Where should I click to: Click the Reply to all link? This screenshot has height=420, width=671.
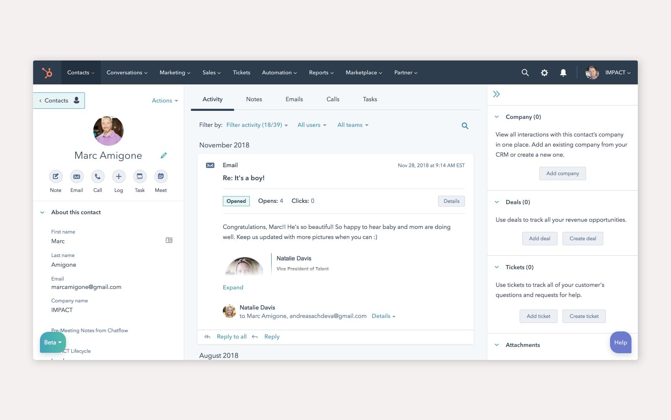[232, 336]
